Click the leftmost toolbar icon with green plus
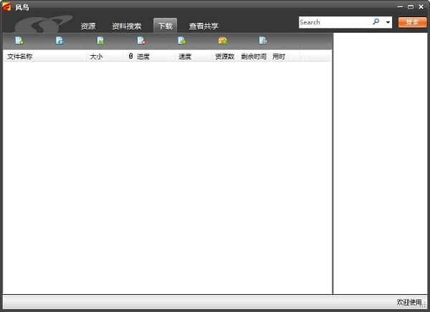Screen dimensions: 430x312 point(19,41)
